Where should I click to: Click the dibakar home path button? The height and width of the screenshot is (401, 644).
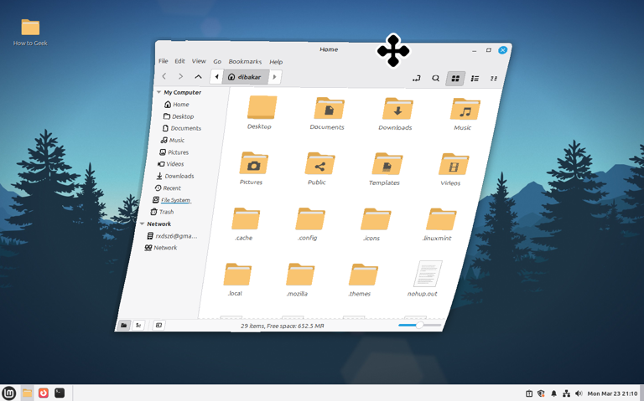[x=245, y=77]
